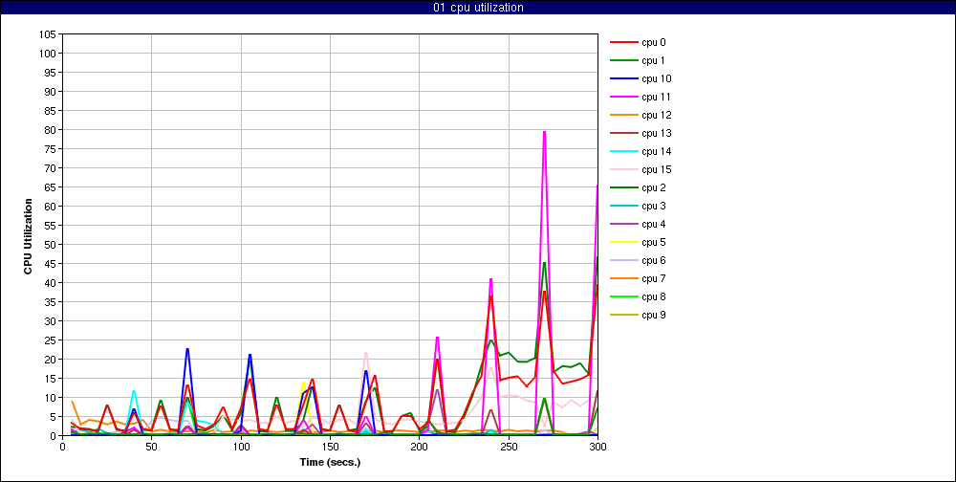
Task: Select the cpu 10 legend label
Action: point(656,78)
